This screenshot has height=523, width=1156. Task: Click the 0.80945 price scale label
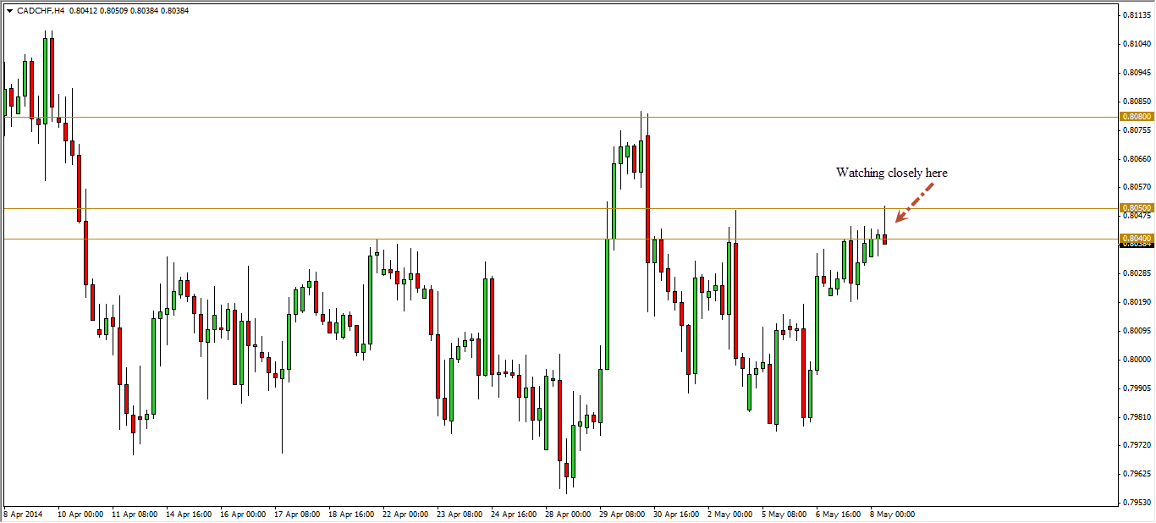point(1137,73)
